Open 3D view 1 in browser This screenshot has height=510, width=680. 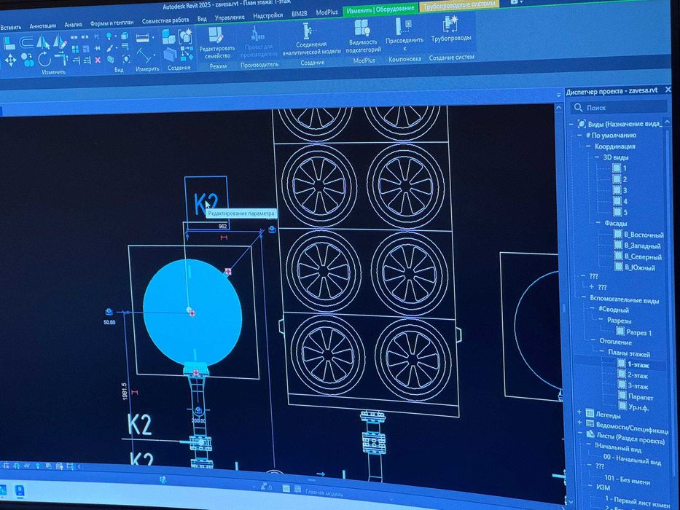point(620,168)
